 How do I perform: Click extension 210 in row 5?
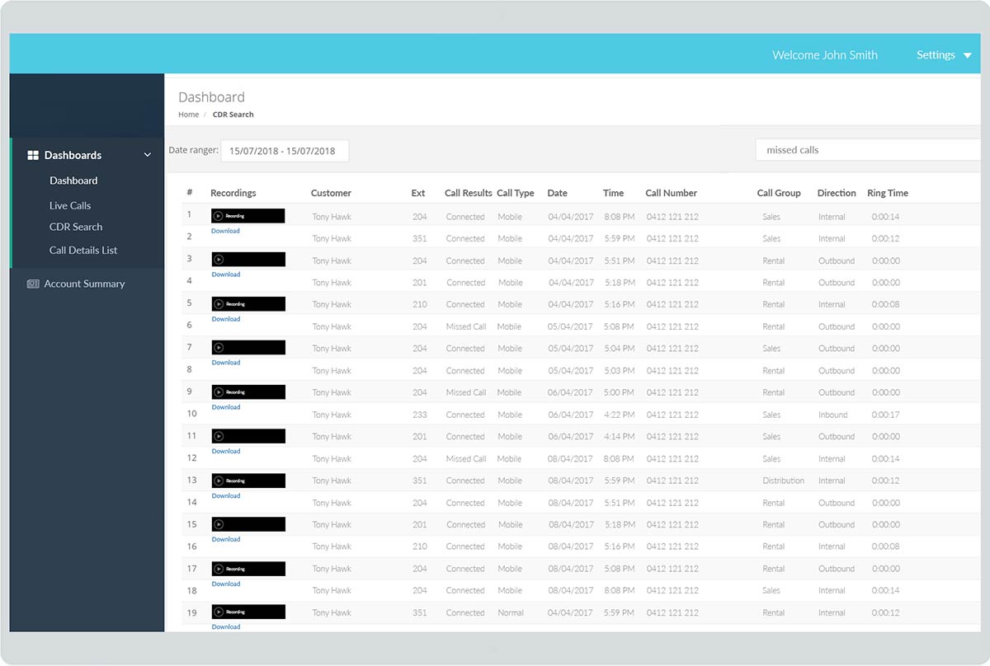coord(420,304)
